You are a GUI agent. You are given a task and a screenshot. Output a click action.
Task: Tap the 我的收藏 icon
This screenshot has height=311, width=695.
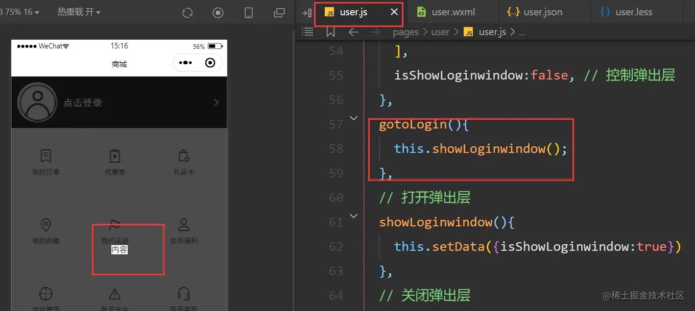point(46,224)
